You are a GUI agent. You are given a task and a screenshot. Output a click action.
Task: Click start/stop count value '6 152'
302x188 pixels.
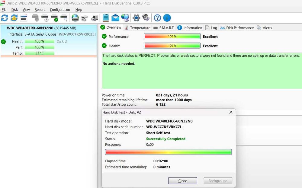(x=161, y=104)
